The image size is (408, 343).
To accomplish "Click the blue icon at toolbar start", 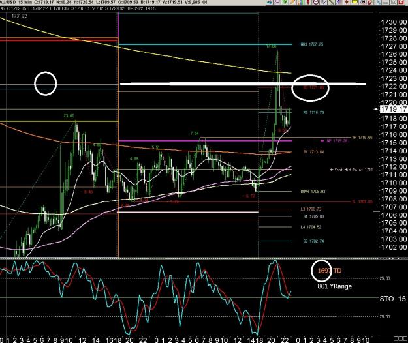I will 270,2.
